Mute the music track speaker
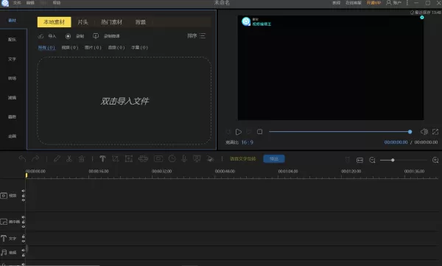The width and height of the screenshot is (442, 266). point(24,251)
